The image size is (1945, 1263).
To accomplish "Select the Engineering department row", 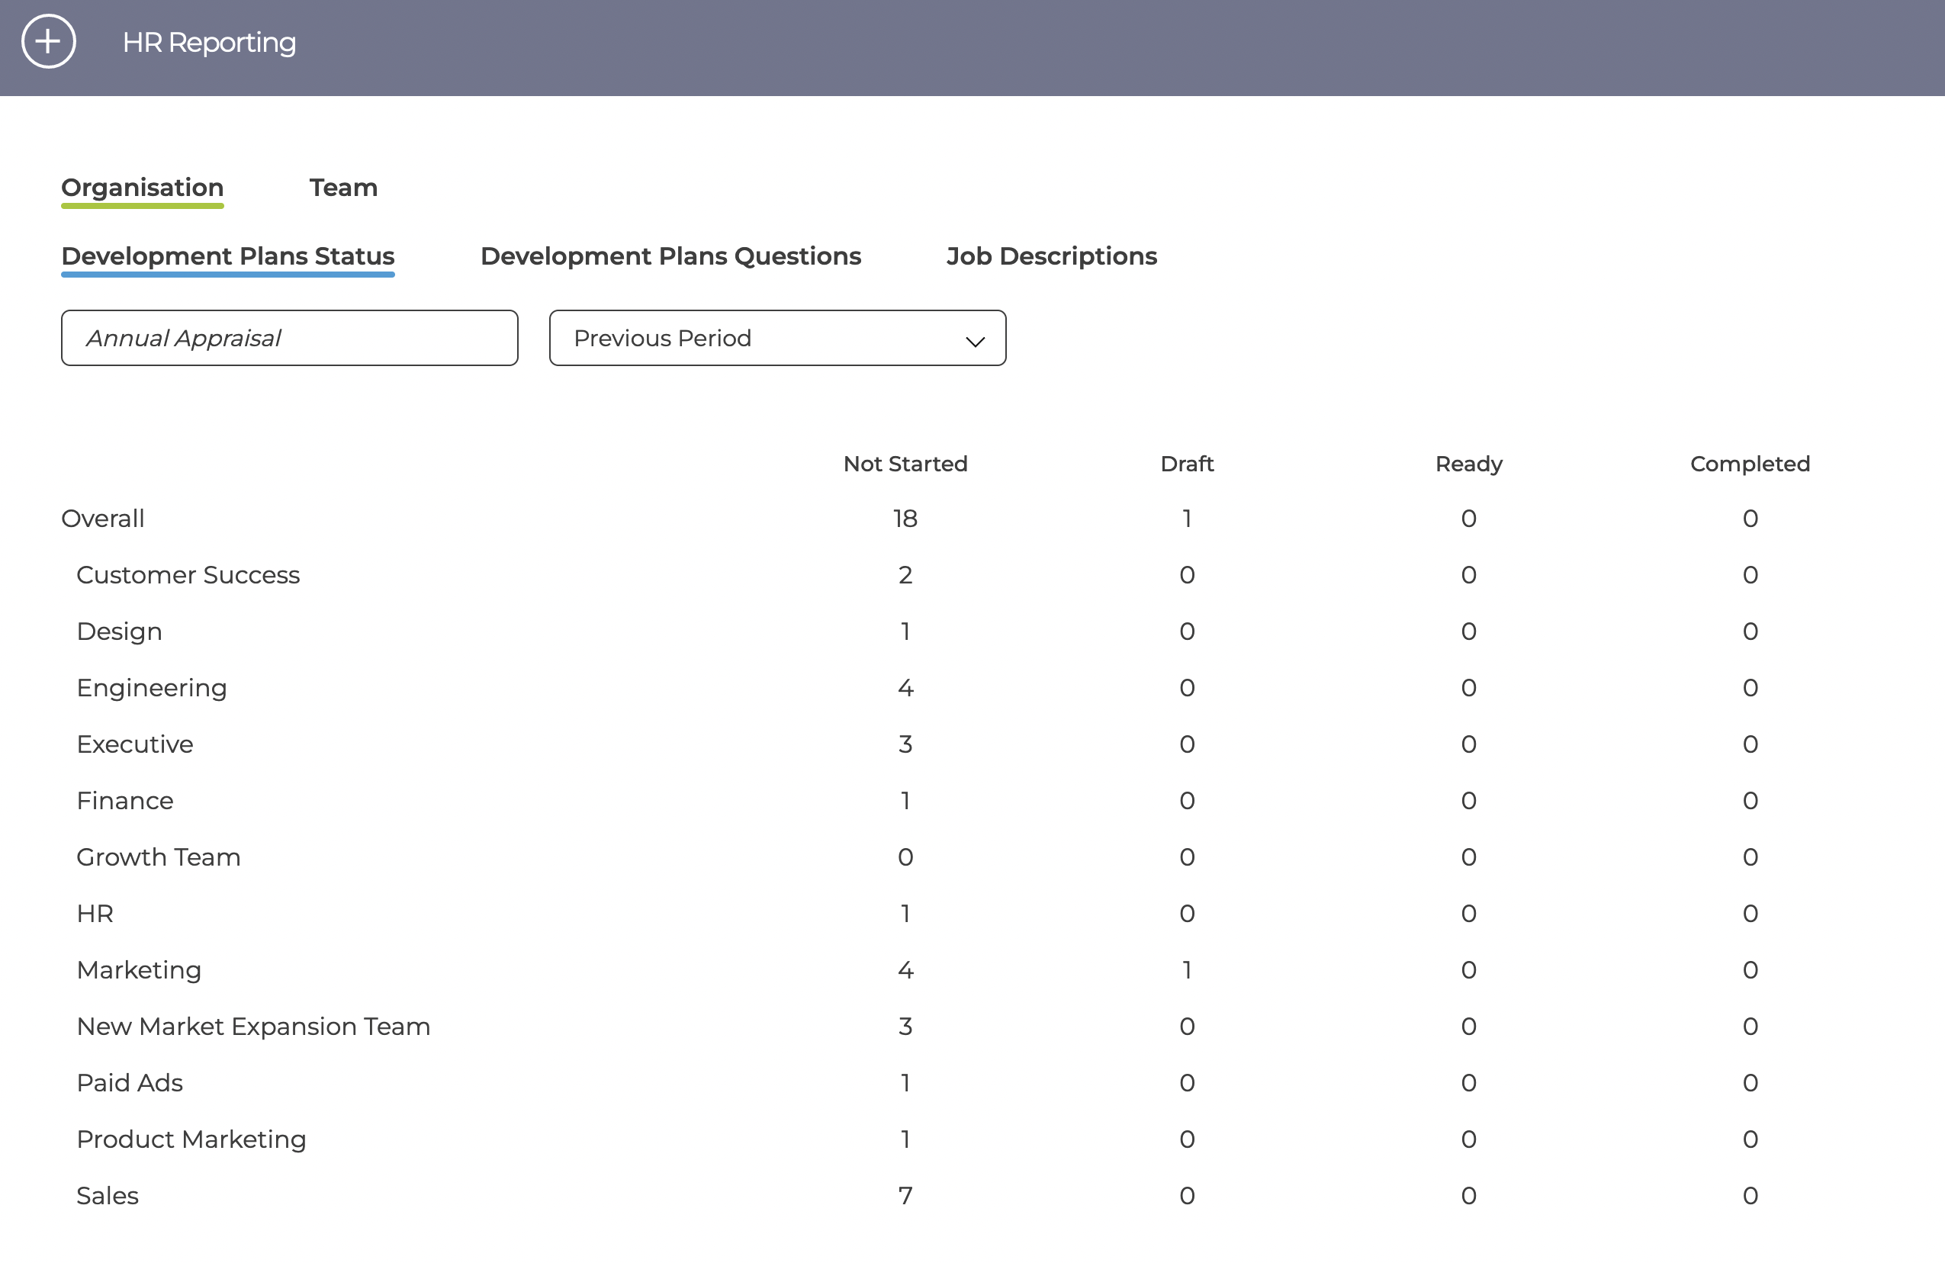I will tap(972, 688).
